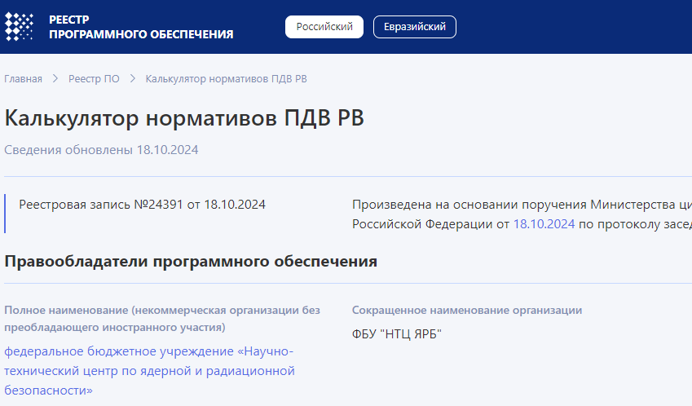The image size is (692, 406).
Task: Click the 'Правообладатели программного обеспечения' section heading
Action: 191,262
